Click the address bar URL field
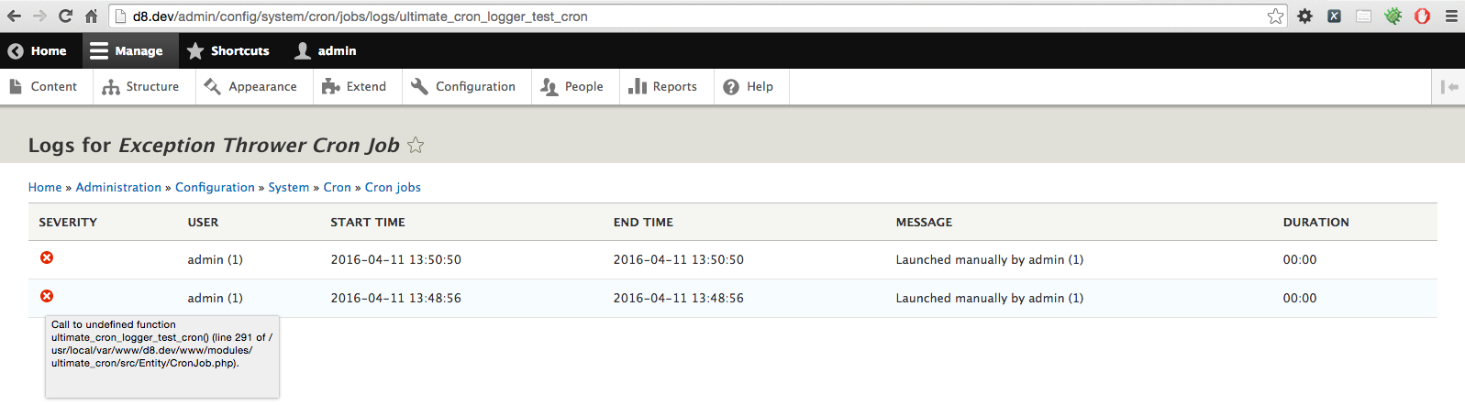The height and width of the screenshot is (405, 1465). pos(697,16)
